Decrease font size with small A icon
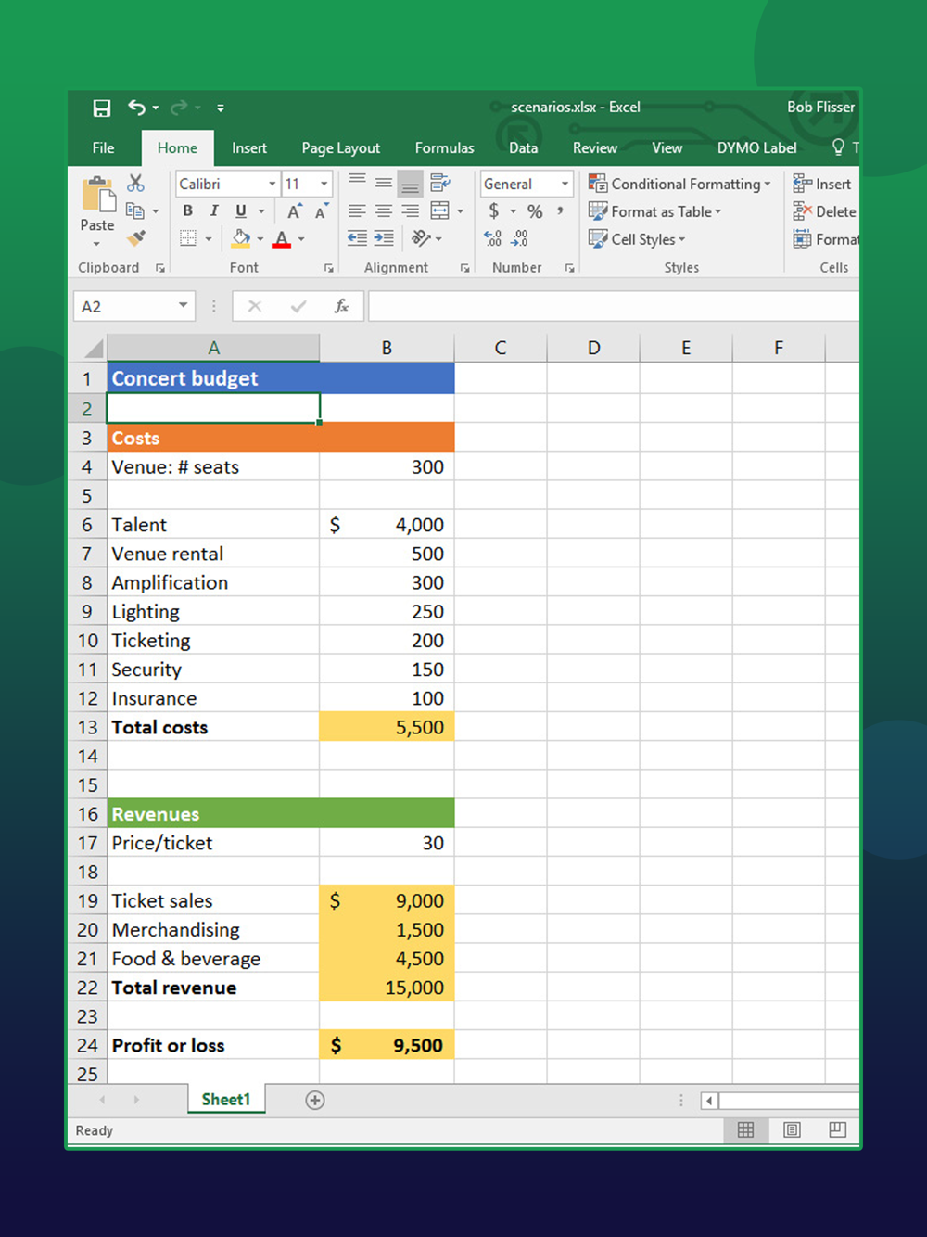Viewport: 927px width, 1237px height. (x=321, y=211)
